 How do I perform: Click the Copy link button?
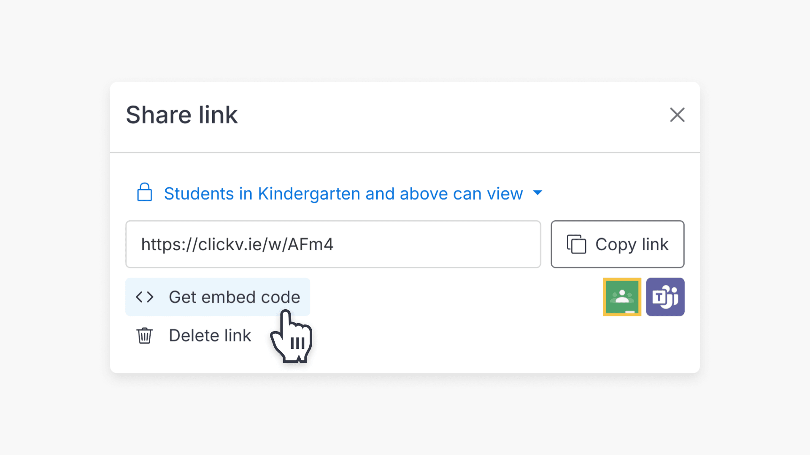(617, 244)
